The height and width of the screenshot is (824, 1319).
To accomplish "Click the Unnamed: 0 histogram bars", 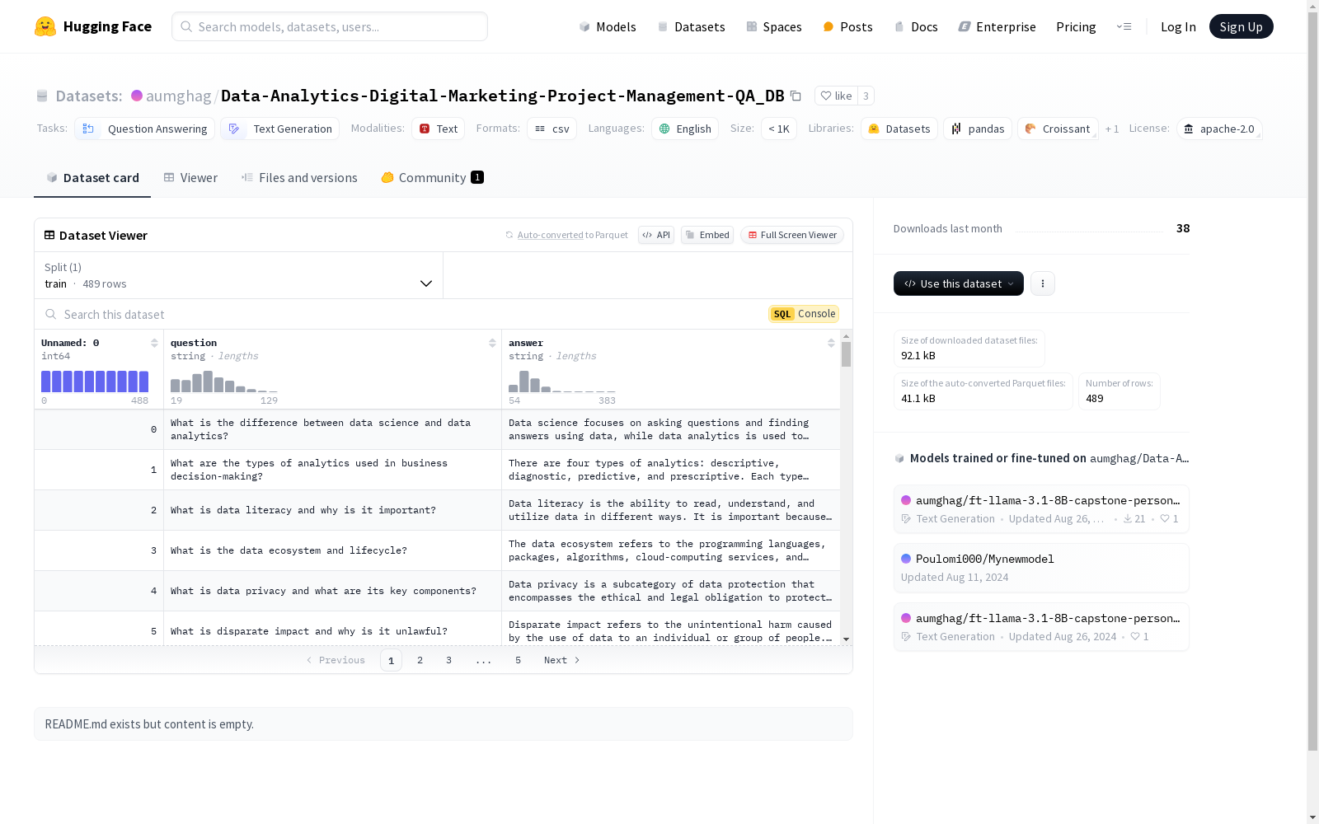I will [x=95, y=381].
